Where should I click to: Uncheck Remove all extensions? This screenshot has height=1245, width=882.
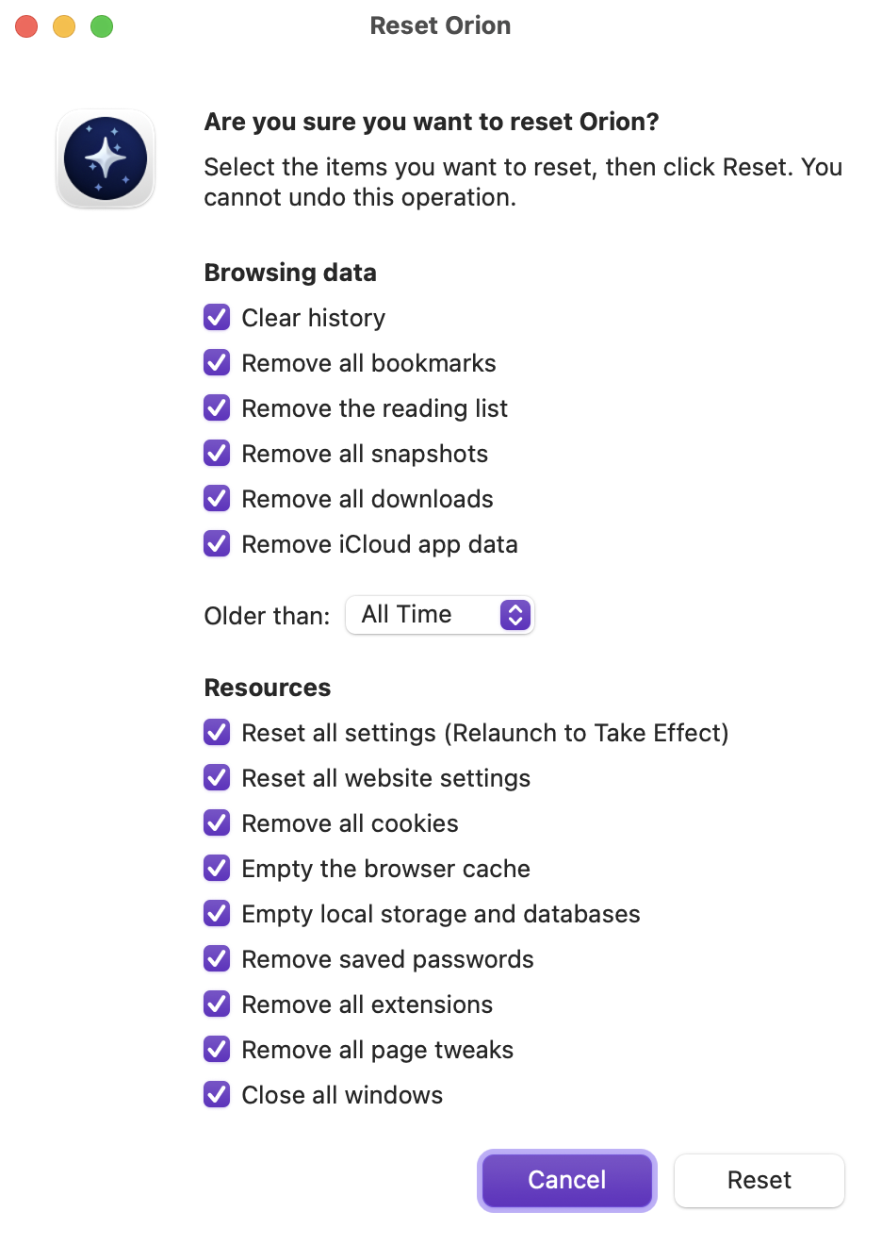(x=217, y=1004)
